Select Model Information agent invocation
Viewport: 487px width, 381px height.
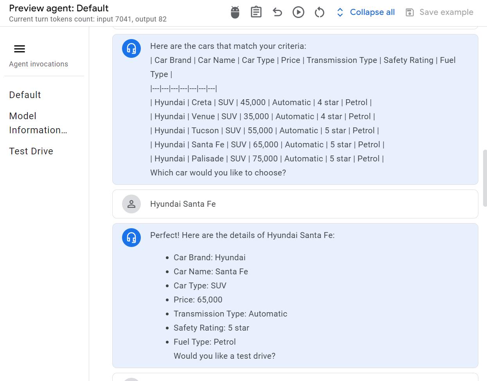(38, 123)
